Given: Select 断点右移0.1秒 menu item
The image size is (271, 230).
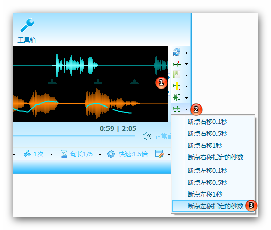Looking at the screenshot, I should pyautogui.click(x=213, y=122).
